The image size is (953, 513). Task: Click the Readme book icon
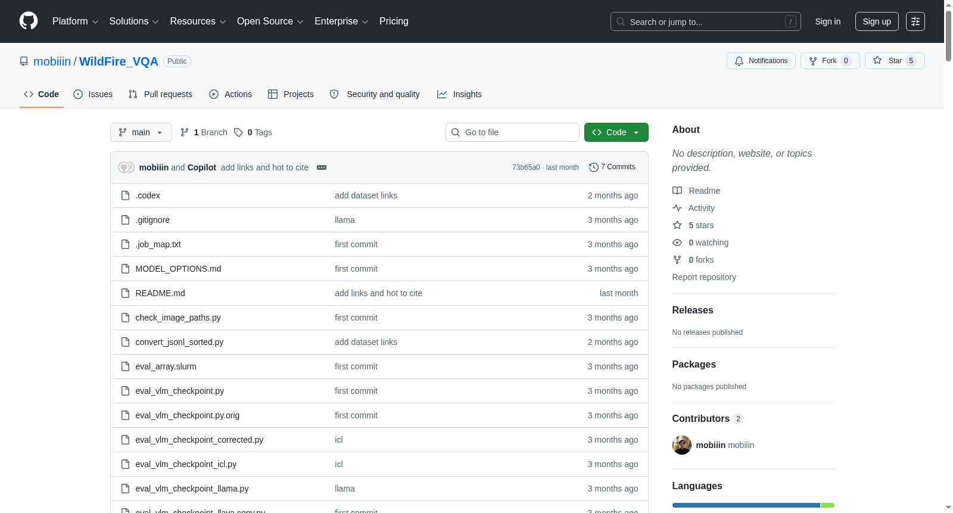pyautogui.click(x=677, y=191)
